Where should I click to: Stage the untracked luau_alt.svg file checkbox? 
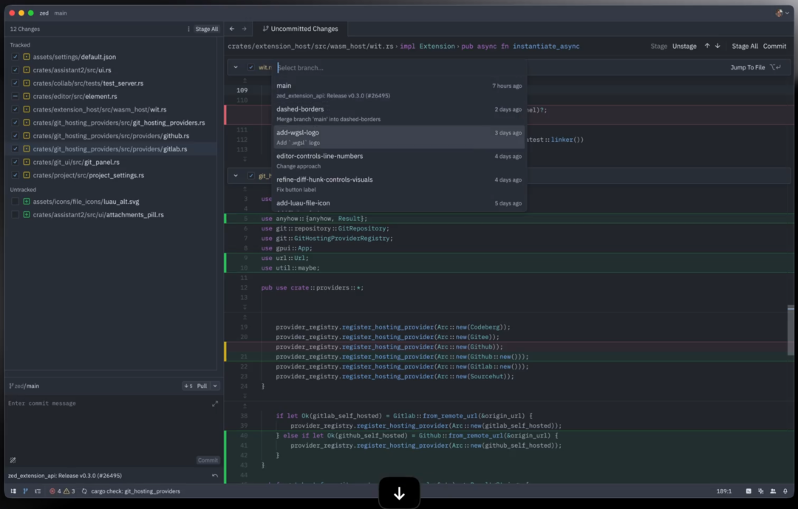click(15, 202)
